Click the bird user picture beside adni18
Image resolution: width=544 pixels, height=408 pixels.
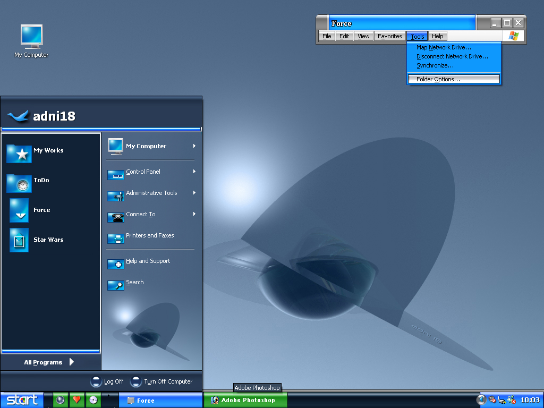[18, 116]
